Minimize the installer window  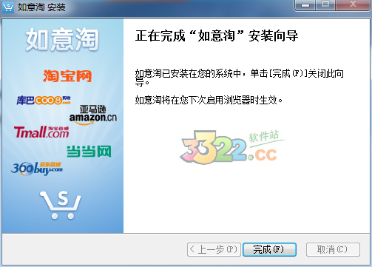point(305,5)
